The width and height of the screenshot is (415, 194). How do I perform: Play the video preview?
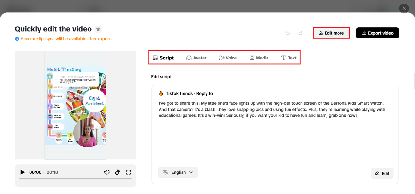pos(22,172)
